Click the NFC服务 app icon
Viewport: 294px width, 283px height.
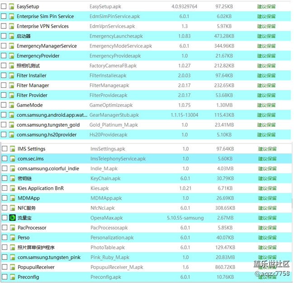(13, 208)
